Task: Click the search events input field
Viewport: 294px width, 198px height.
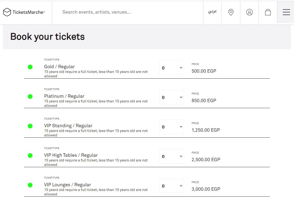Action: (128, 12)
